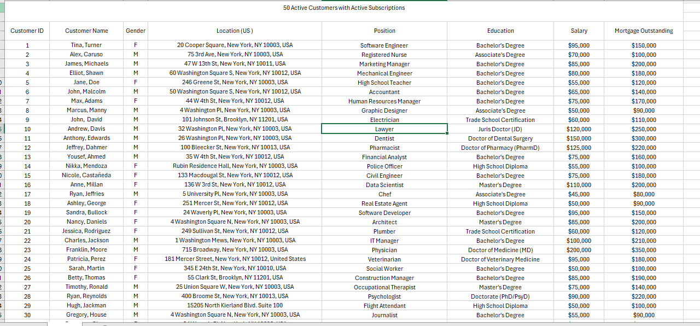Select the title cell '50 Active Customers with Active Subscriptions'
Image resolution: width=700 pixels, height=326 pixels.
(344, 8)
